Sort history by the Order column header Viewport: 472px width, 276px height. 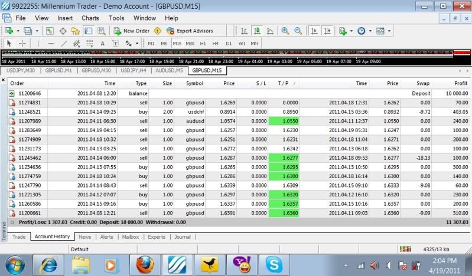[28, 83]
